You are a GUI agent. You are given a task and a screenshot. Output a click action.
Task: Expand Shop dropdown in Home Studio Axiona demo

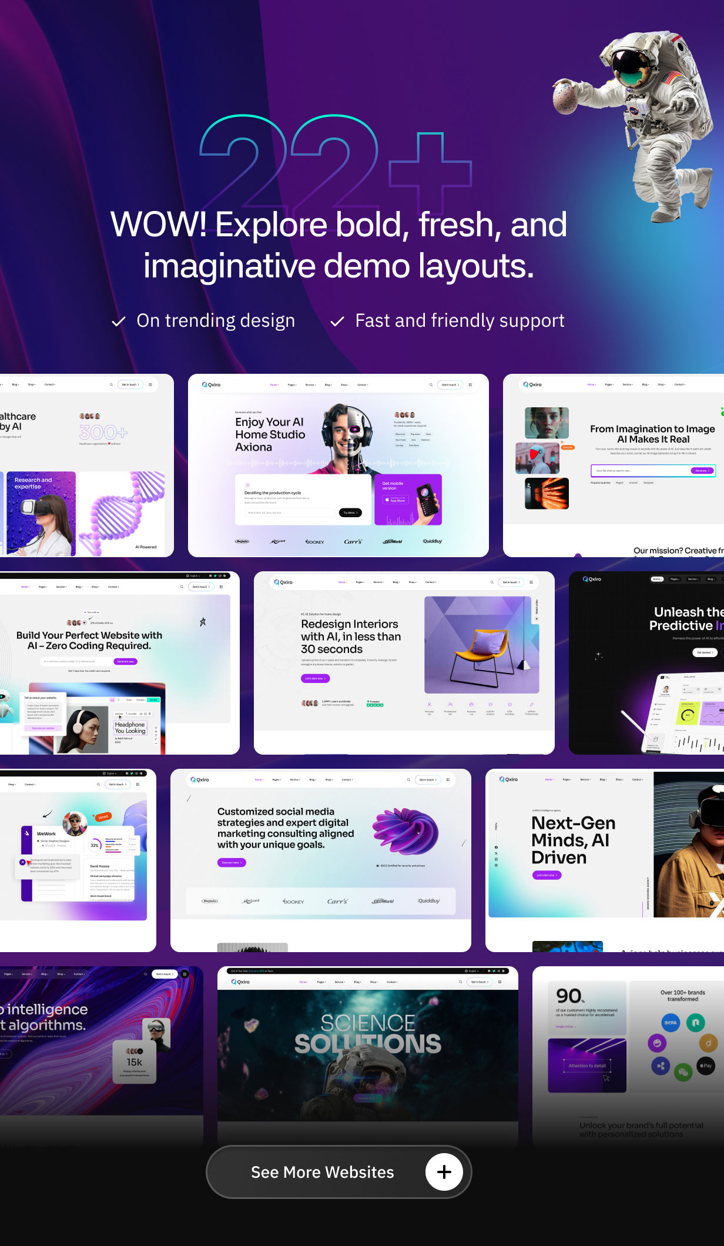point(344,385)
